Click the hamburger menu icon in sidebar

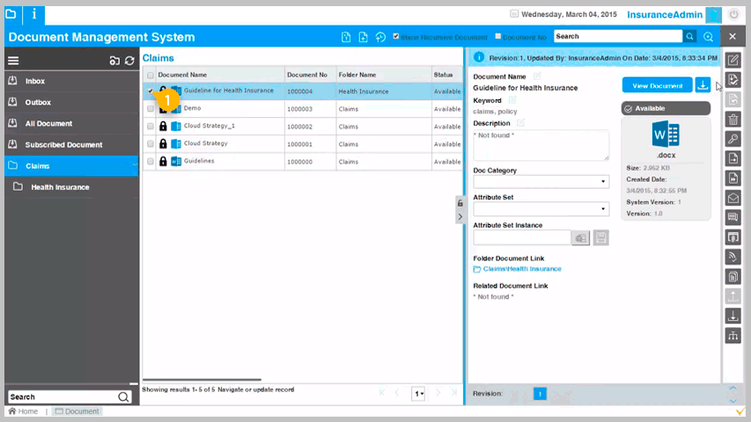click(13, 61)
